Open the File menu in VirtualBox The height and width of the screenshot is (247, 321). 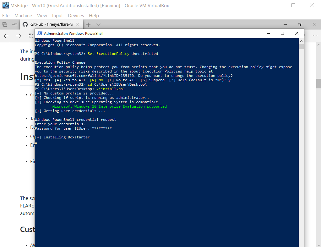(x=6, y=16)
